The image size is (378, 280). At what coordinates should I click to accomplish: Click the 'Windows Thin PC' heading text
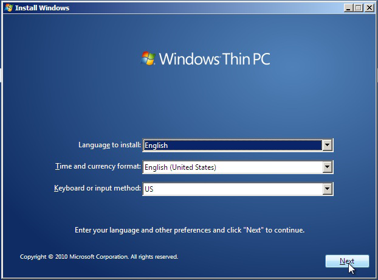coord(215,58)
